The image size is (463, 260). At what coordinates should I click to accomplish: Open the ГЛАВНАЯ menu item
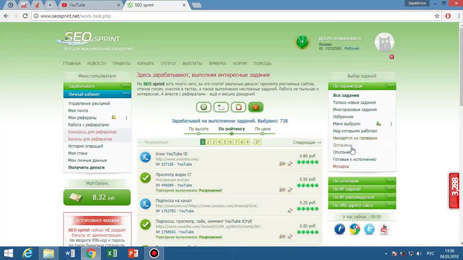[72, 64]
